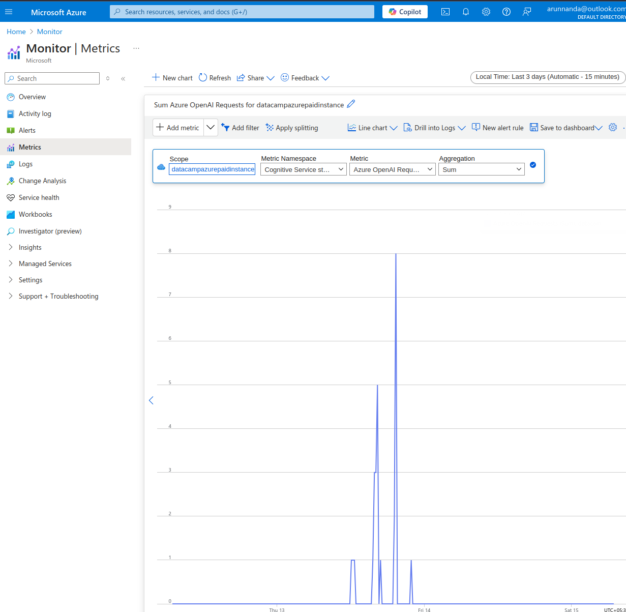
Task: Launch Cloud Shell from the header
Action: (x=445, y=12)
